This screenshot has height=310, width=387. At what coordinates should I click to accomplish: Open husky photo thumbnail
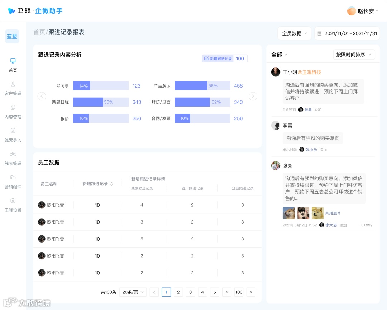click(304, 213)
